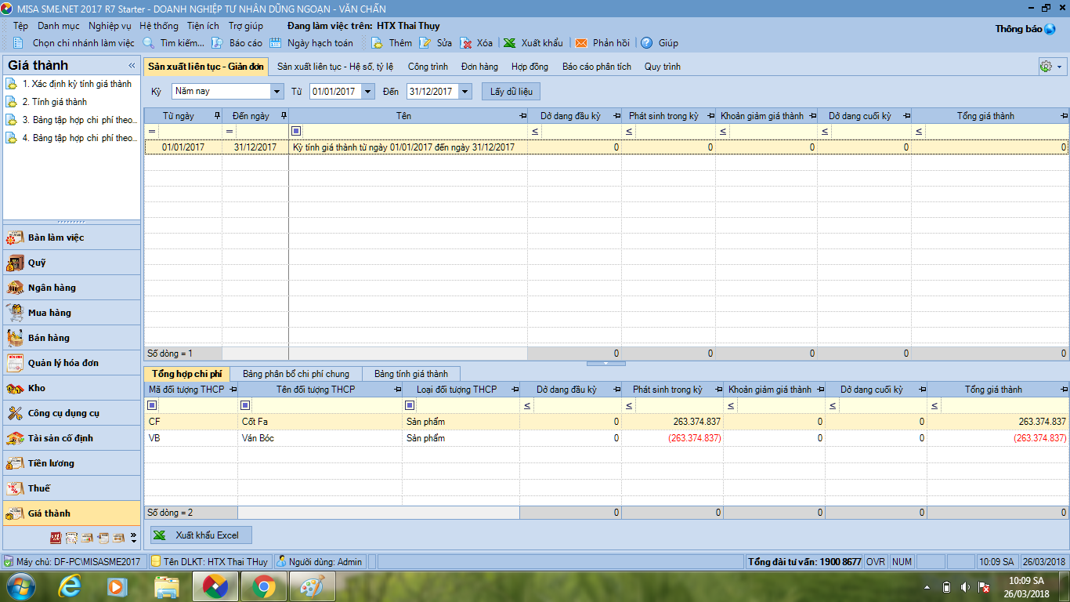The height and width of the screenshot is (602, 1070).
Task: Click pin icon on Từ ngày column header
Action: point(217,116)
